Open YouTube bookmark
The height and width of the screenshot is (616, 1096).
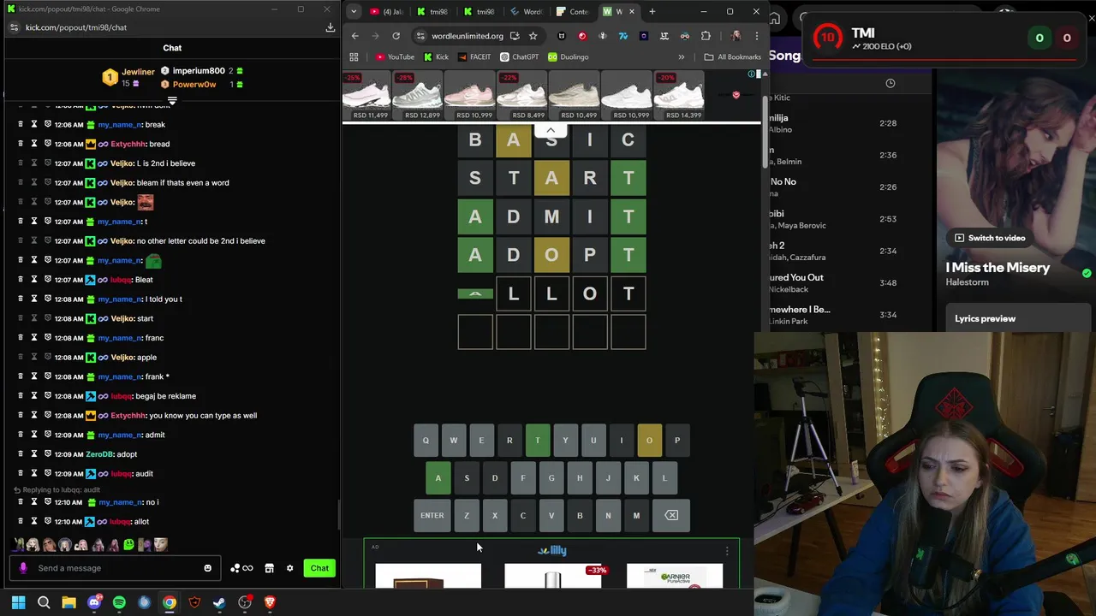pos(395,56)
